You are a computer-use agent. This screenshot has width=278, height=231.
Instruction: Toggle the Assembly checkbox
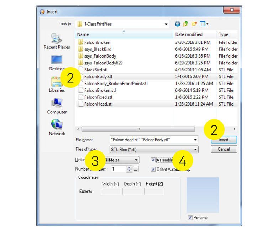pos(153,160)
